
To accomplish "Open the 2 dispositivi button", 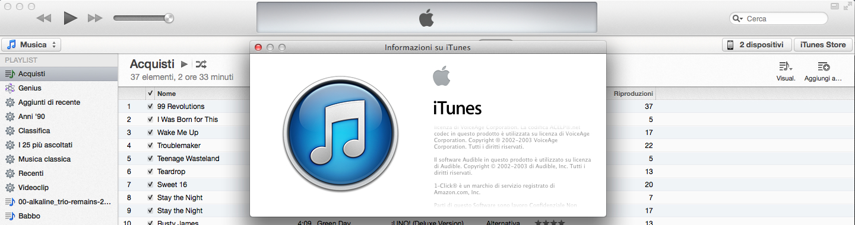I will pos(756,45).
